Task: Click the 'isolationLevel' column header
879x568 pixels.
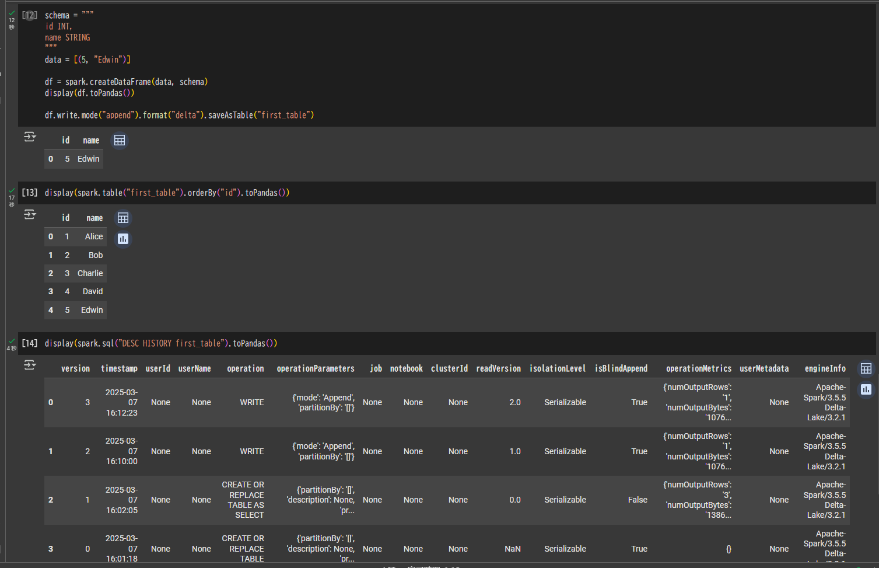Action: [558, 369]
